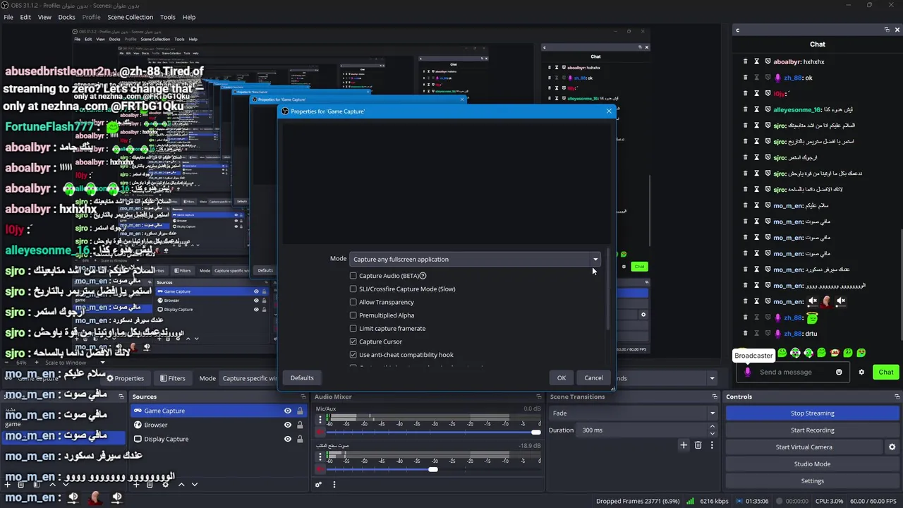Open the Fade transition dropdown

(x=634, y=413)
